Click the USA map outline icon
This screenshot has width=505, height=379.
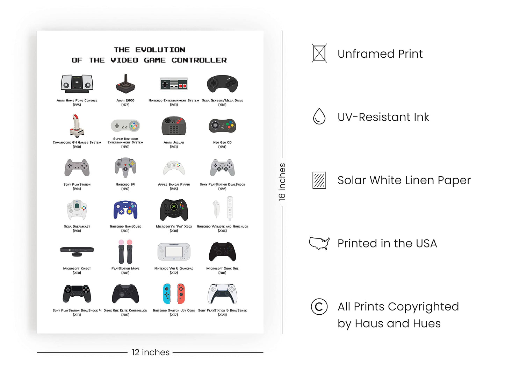[x=319, y=243]
